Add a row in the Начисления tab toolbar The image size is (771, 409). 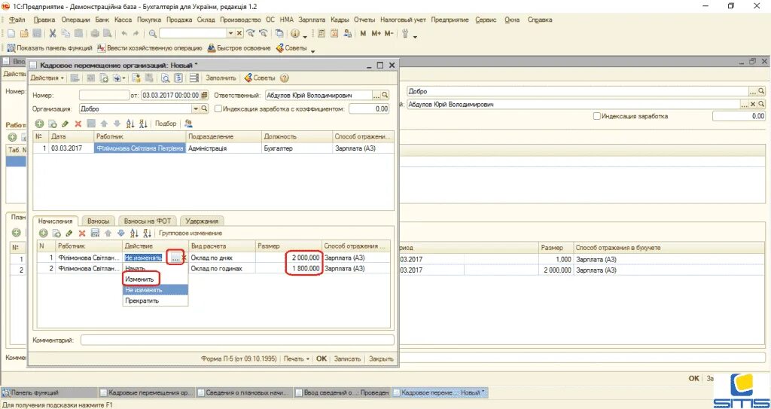(43, 233)
